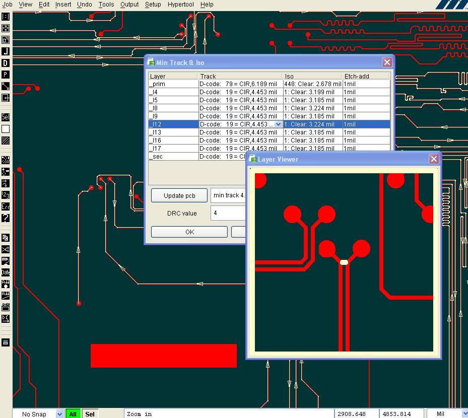Select the zoom-fit arrows icon in left toolbar
The width and height of the screenshot is (468, 418).
click(x=6, y=28)
